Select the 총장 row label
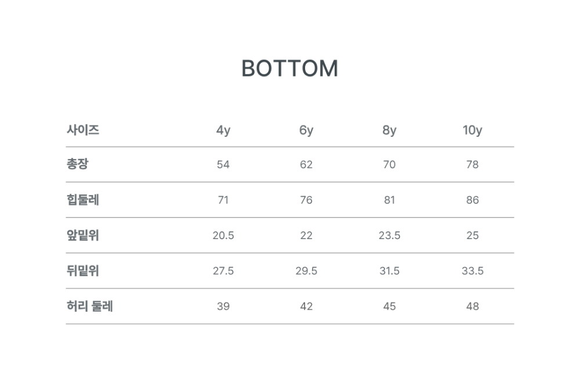The height and width of the screenshot is (376, 580). click(78, 164)
